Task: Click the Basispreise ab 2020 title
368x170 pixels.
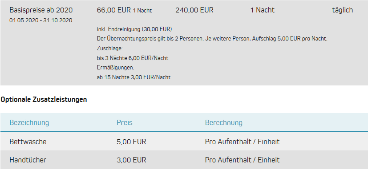Action: (x=41, y=10)
